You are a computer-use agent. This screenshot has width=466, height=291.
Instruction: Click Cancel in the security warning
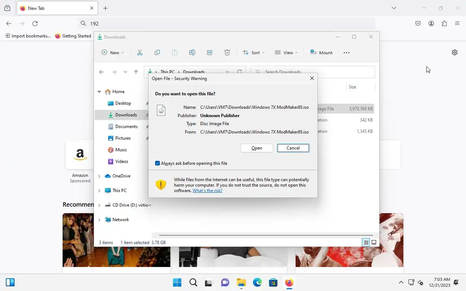coord(293,148)
